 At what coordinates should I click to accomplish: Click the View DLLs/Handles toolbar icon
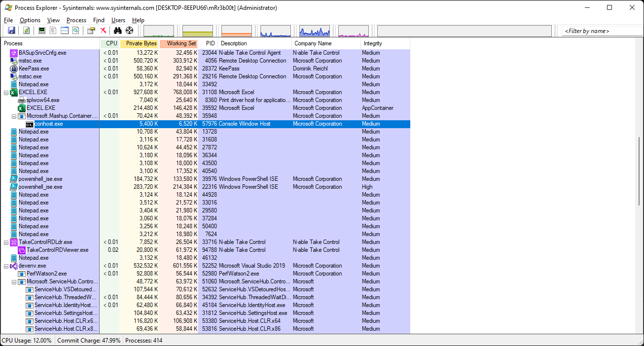(x=76, y=31)
